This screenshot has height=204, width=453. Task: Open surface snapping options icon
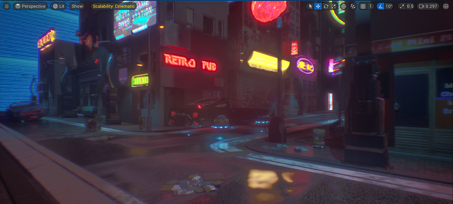coord(352,6)
